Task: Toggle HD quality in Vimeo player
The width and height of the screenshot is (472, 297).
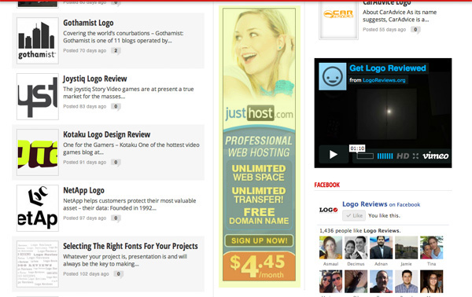Action: pyautogui.click(x=403, y=156)
